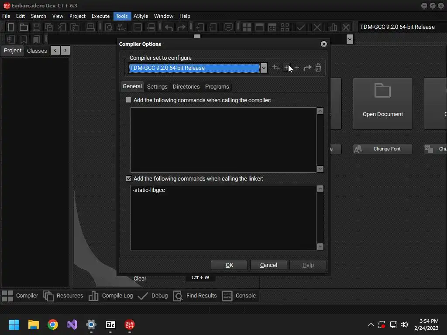Click scroll-down arrow of linker commands box
The width and height of the screenshot is (447, 335).
point(320,246)
